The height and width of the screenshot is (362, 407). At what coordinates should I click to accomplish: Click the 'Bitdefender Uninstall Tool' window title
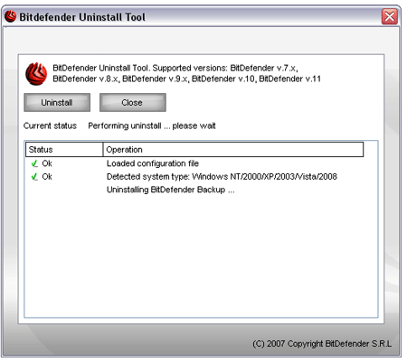pos(82,17)
